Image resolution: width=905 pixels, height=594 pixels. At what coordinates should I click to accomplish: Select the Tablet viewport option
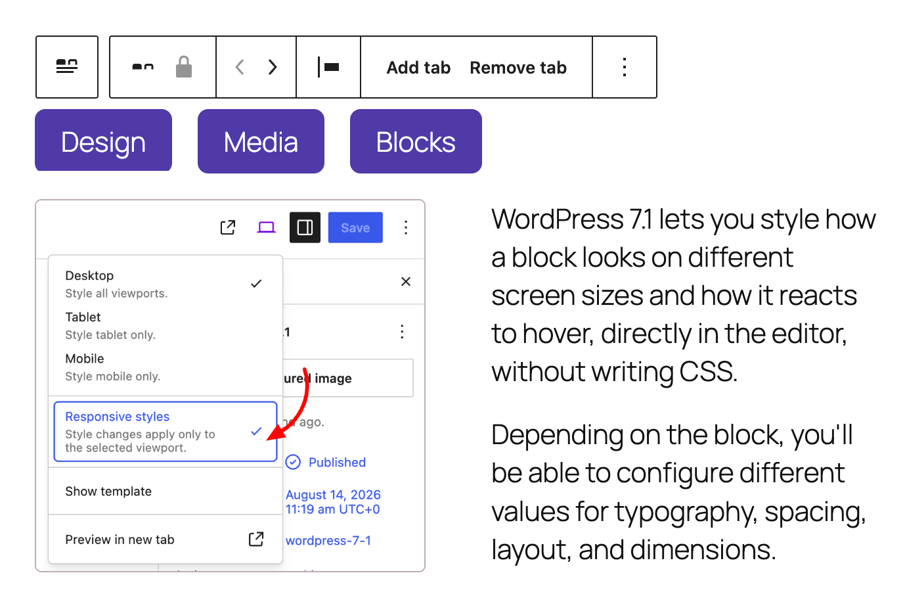pyautogui.click(x=166, y=325)
